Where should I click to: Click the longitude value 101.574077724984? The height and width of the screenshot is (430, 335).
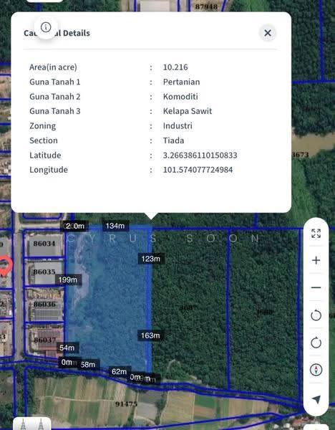click(x=198, y=170)
